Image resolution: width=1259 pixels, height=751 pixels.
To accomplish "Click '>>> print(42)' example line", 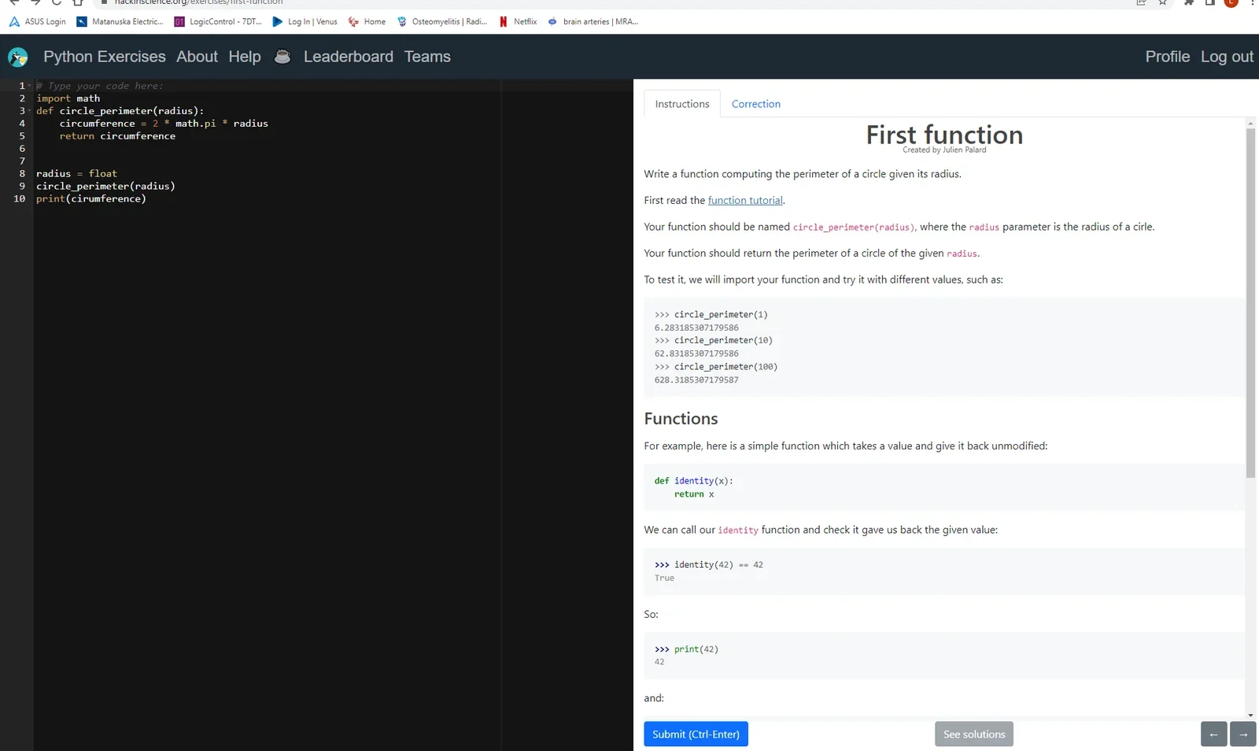I will point(686,649).
